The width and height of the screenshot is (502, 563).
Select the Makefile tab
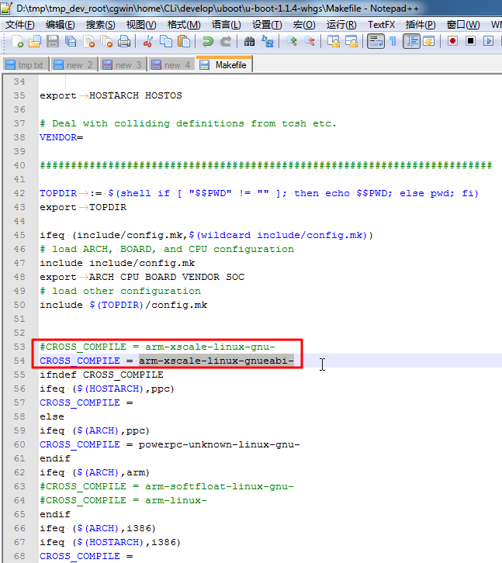point(224,64)
